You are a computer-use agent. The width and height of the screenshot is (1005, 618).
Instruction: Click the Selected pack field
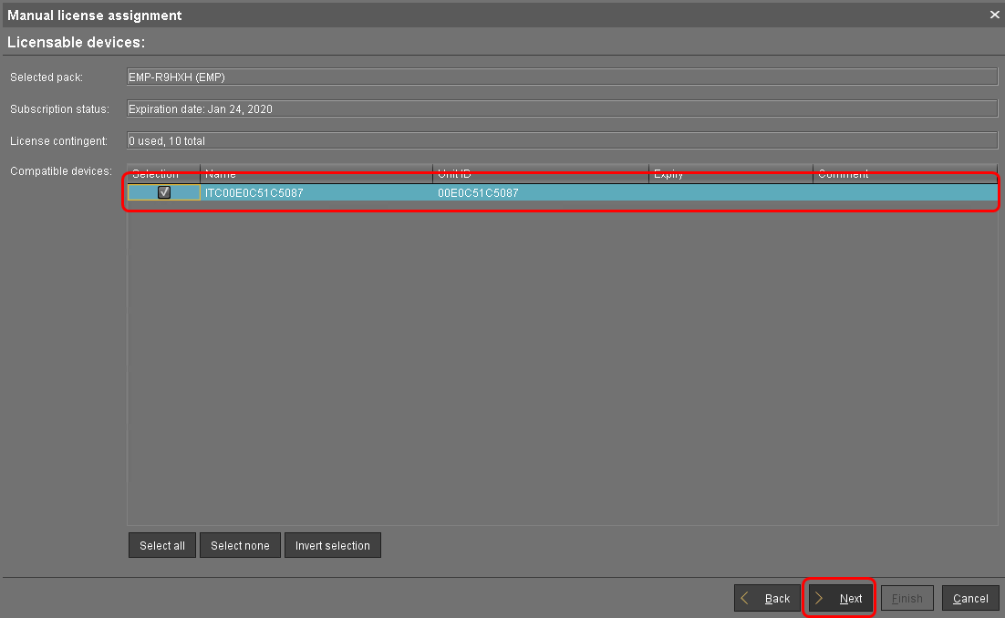pyautogui.click(x=561, y=77)
